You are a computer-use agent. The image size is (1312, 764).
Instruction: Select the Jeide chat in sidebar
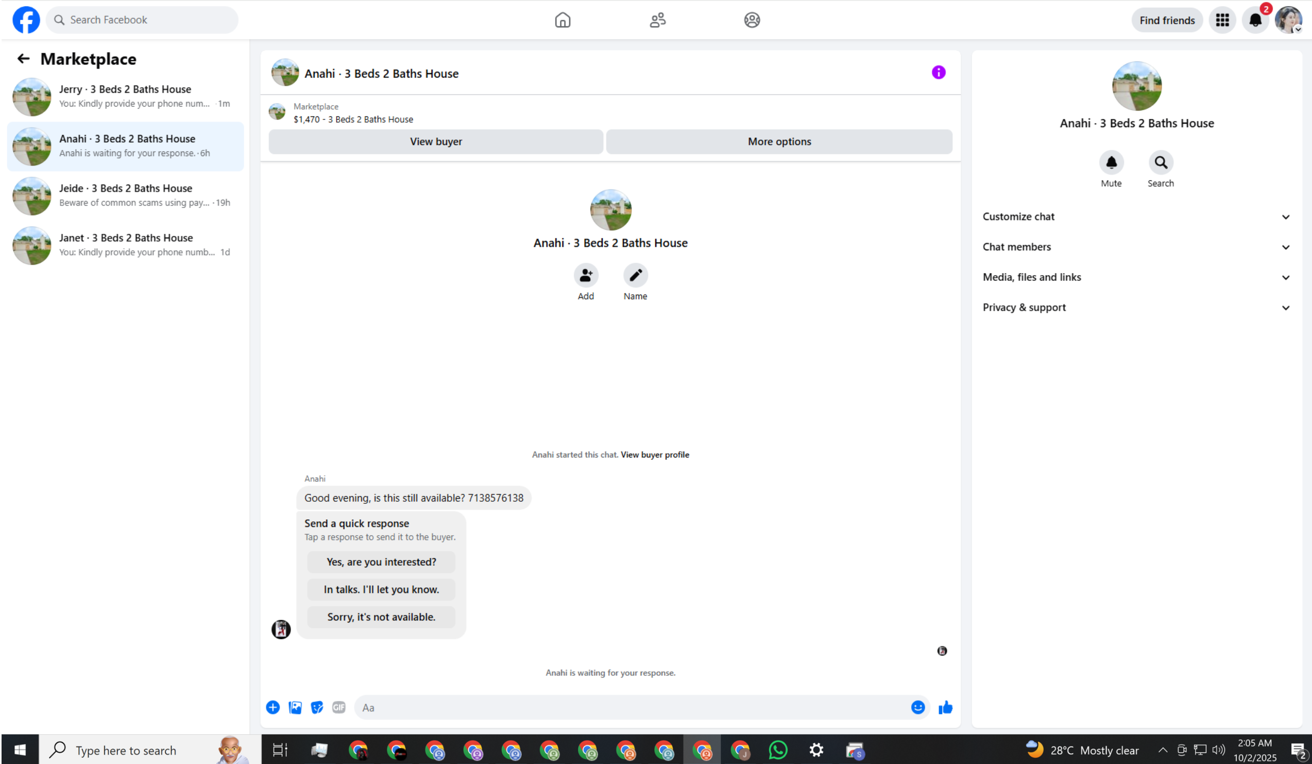[126, 195]
